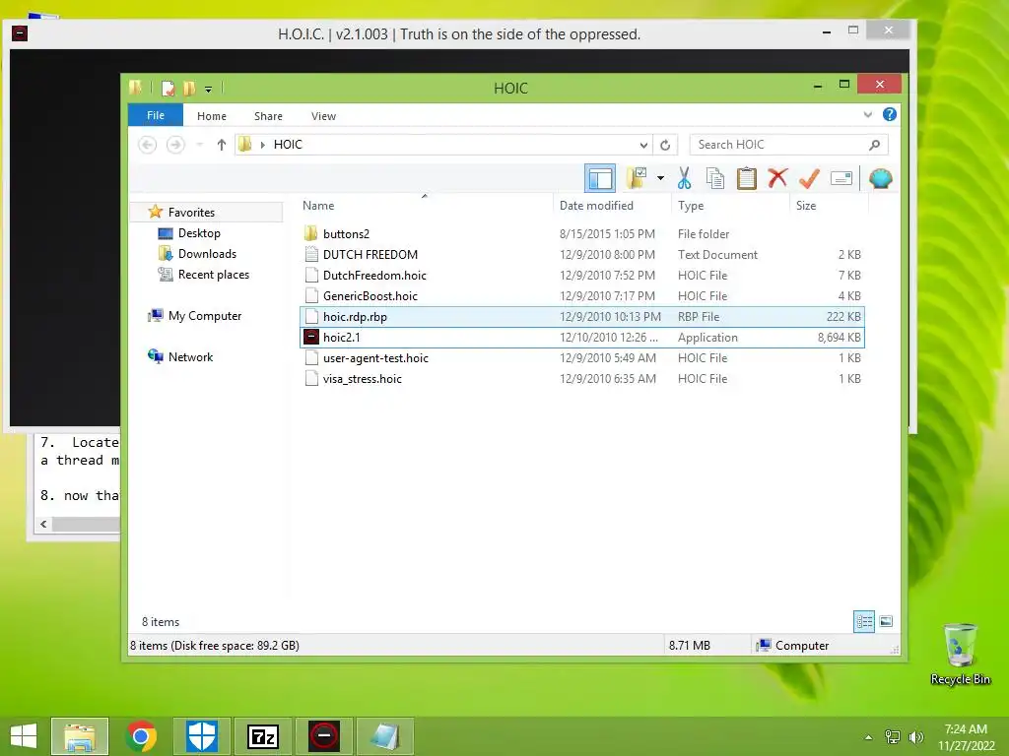Click the magnifier in Search HOIC
The image size is (1009, 756).
tap(875, 145)
